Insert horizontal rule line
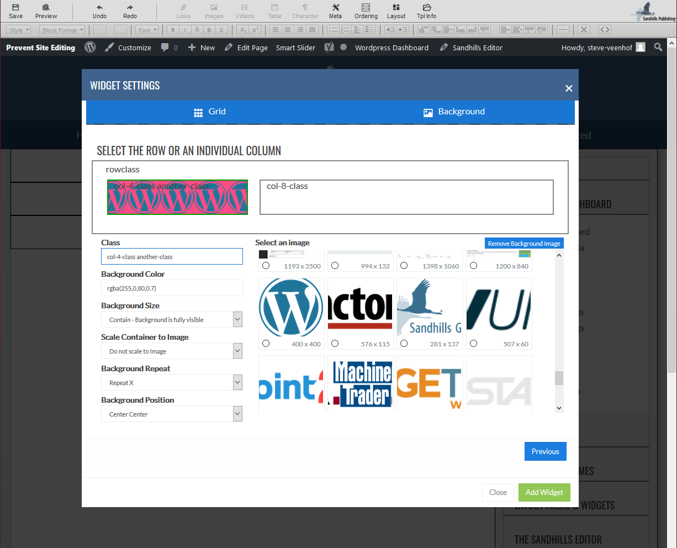Screen dimensions: 677x548 point(563,30)
